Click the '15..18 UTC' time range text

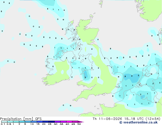pyautogui.click(x=134, y=119)
